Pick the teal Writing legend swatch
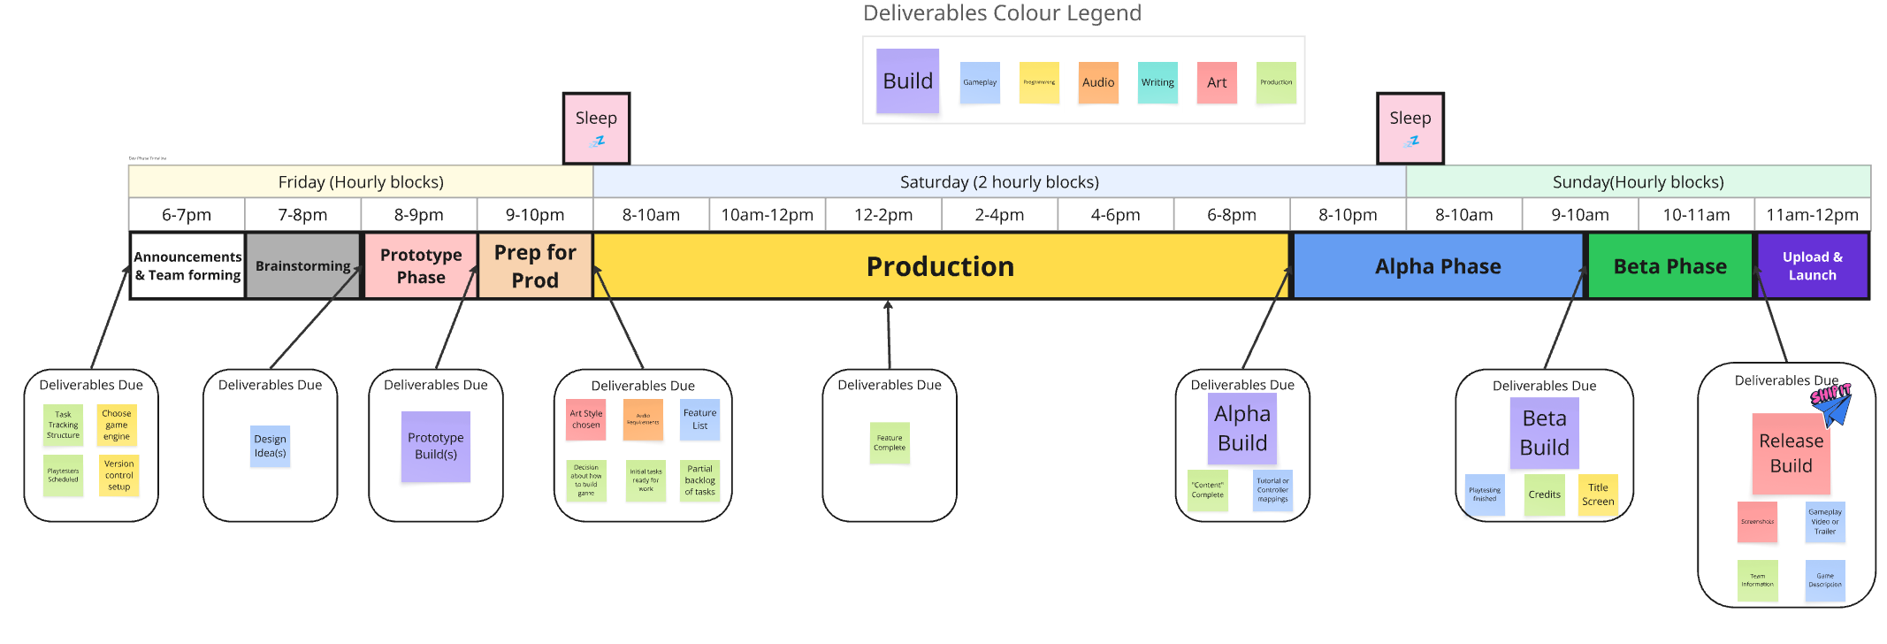 point(1157,82)
